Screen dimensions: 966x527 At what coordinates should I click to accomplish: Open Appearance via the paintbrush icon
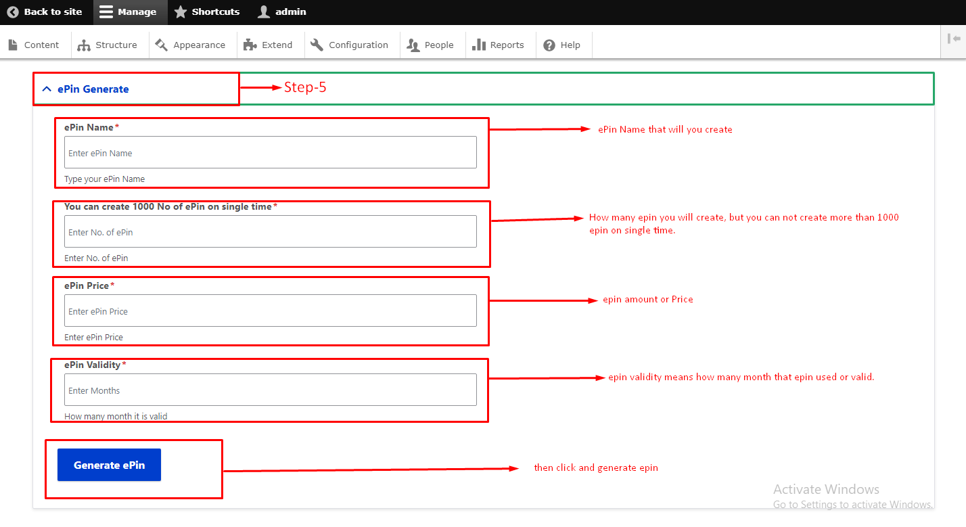pyautogui.click(x=161, y=45)
